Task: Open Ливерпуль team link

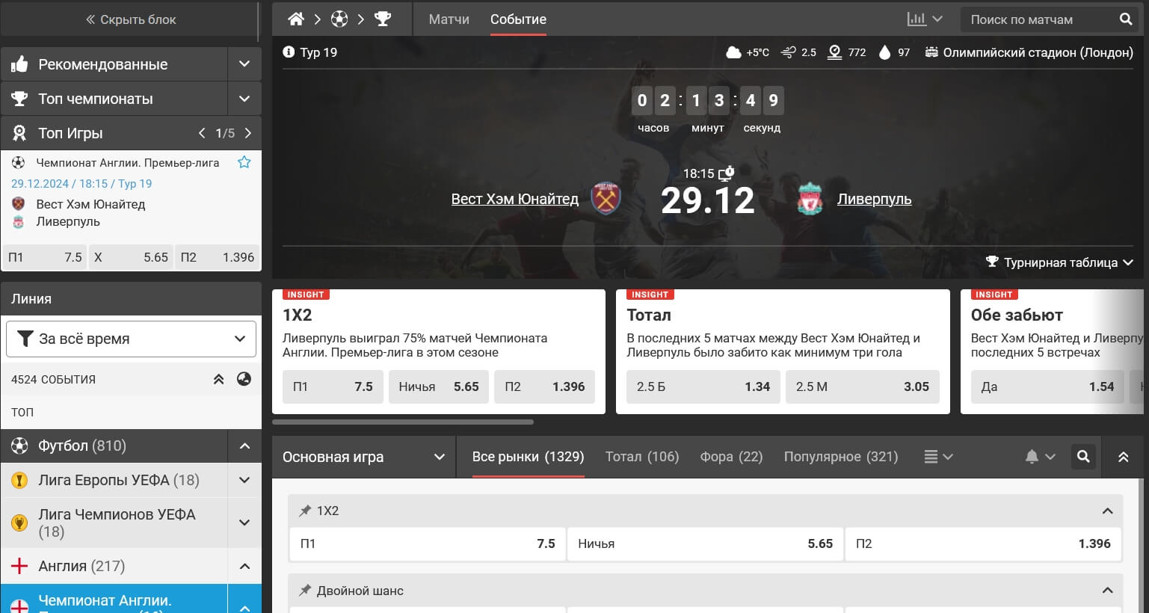Action: point(874,199)
